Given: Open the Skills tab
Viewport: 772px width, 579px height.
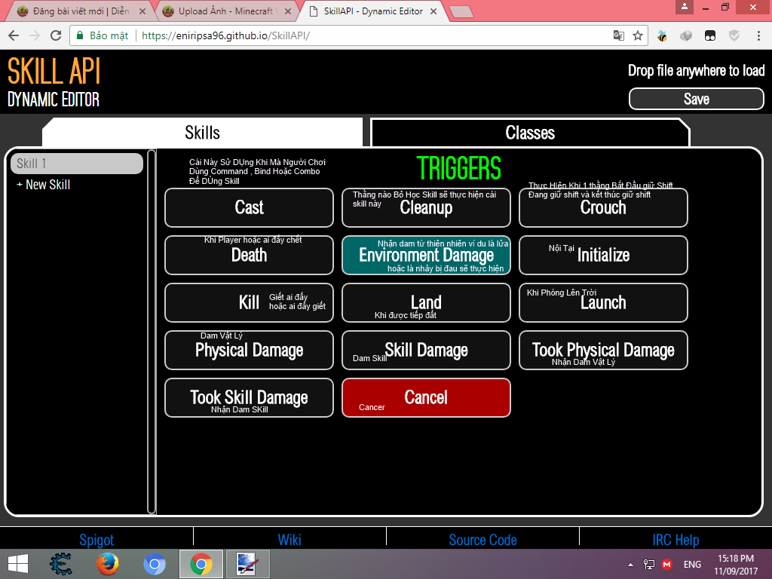Looking at the screenshot, I should click(202, 133).
